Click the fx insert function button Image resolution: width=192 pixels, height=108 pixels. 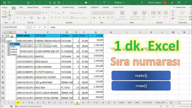coord(45,27)
